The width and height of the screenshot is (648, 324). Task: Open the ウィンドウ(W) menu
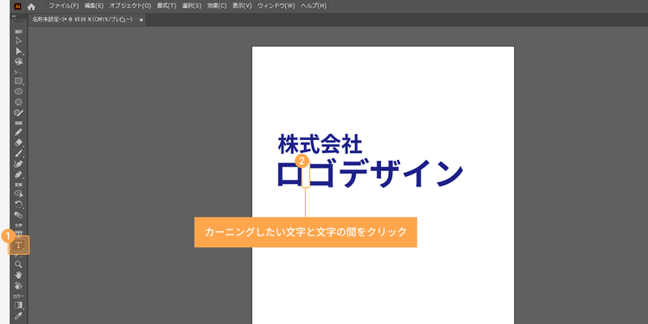(x=276, y=6)
